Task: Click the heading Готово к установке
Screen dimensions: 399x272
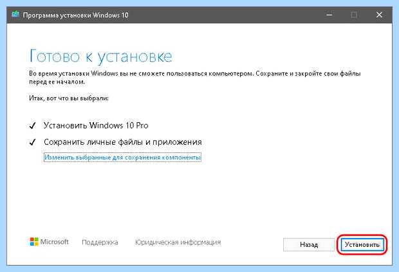Action: click(101, 56)
